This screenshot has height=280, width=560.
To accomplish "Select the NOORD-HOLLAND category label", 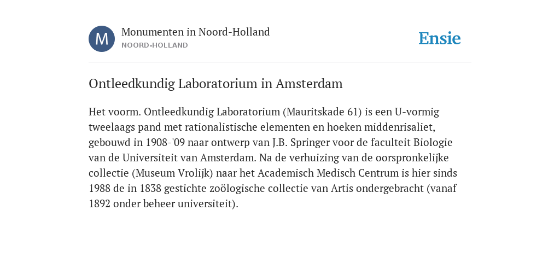I will [x=155, y=45].
